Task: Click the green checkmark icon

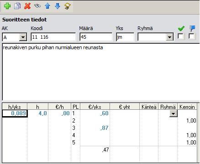Action: click(181, 28)
